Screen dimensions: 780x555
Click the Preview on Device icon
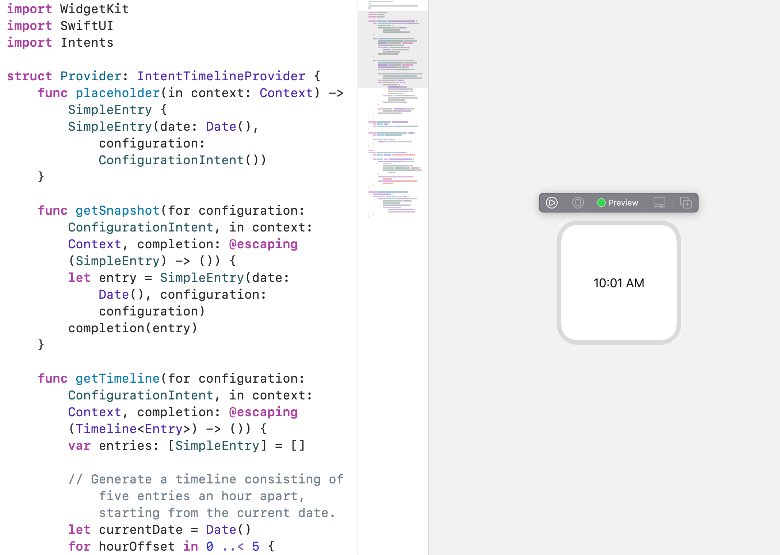(x=578, y=203)
